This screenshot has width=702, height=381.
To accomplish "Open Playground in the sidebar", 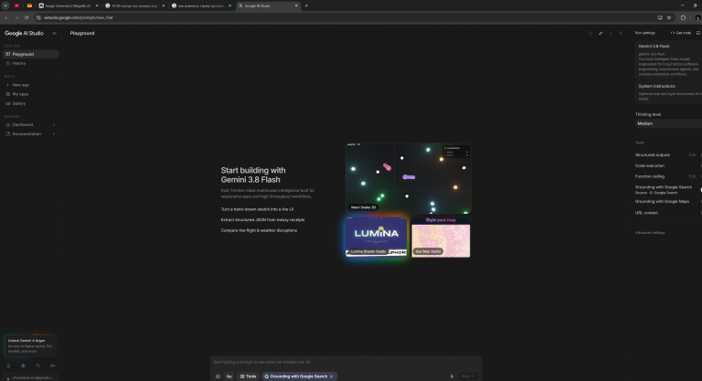I will [30, 54].
